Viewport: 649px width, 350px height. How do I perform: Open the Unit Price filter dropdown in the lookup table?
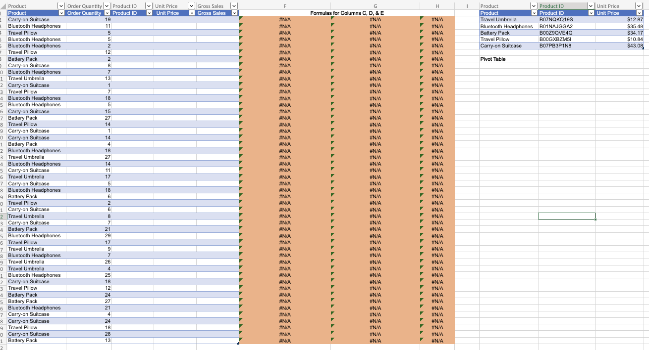(640, 13)
